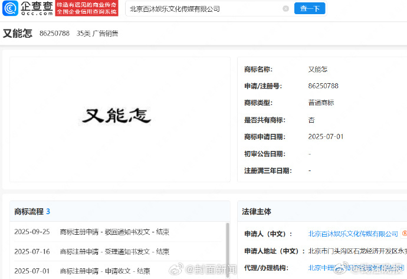Clear the search box with the X icon
The image size is (407, 279).
285,9
